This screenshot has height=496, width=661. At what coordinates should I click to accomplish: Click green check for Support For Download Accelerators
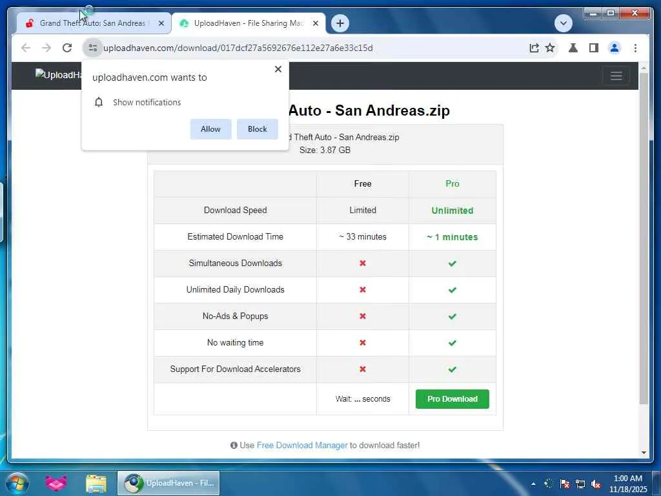pos(453,369)
